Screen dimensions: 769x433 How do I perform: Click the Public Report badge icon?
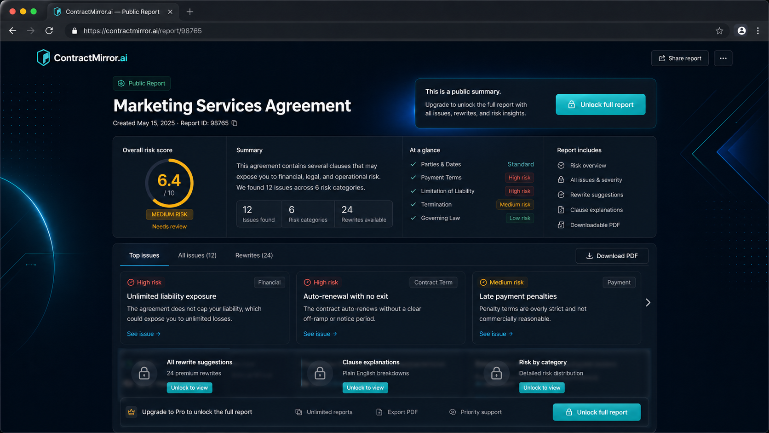coord(121,83)
